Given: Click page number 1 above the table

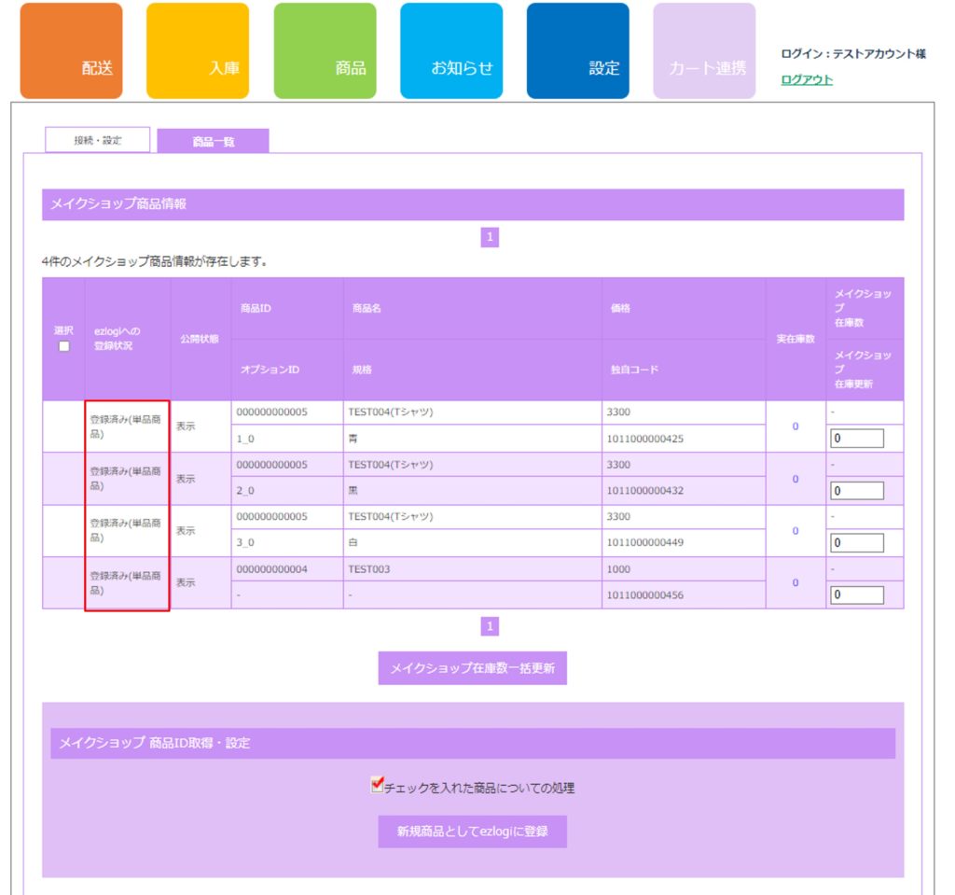Looking at the screenshot, I should coord(491,238).
